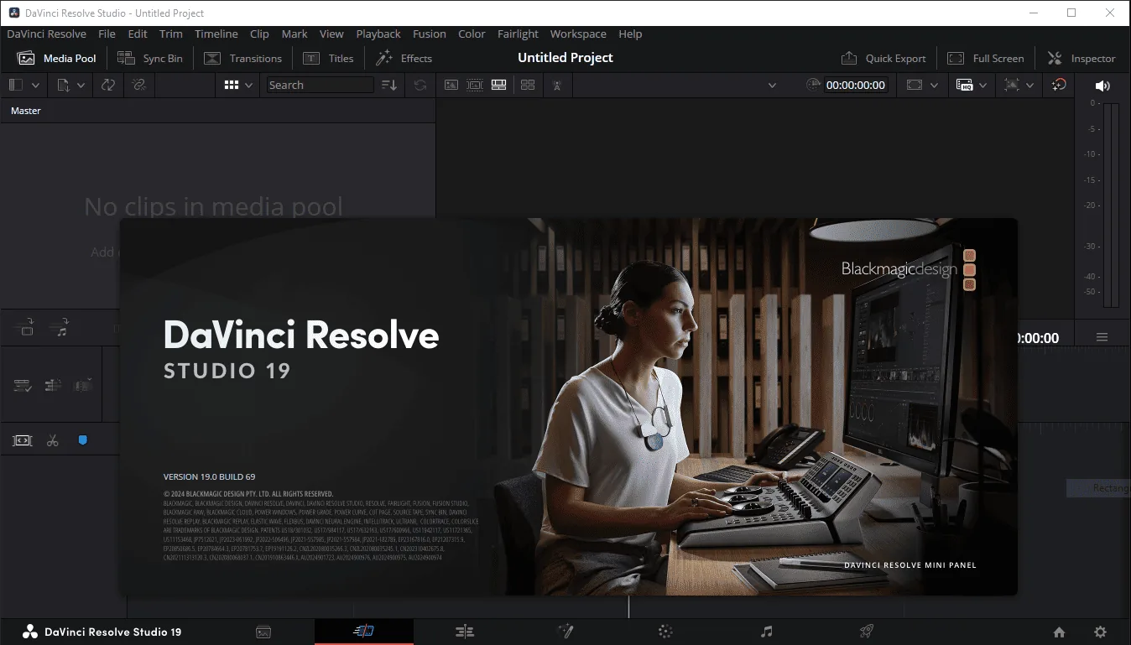Open the import media dropdown arrow
The width and height of the screenshot is (1131, 645).
tap(81, 85)
